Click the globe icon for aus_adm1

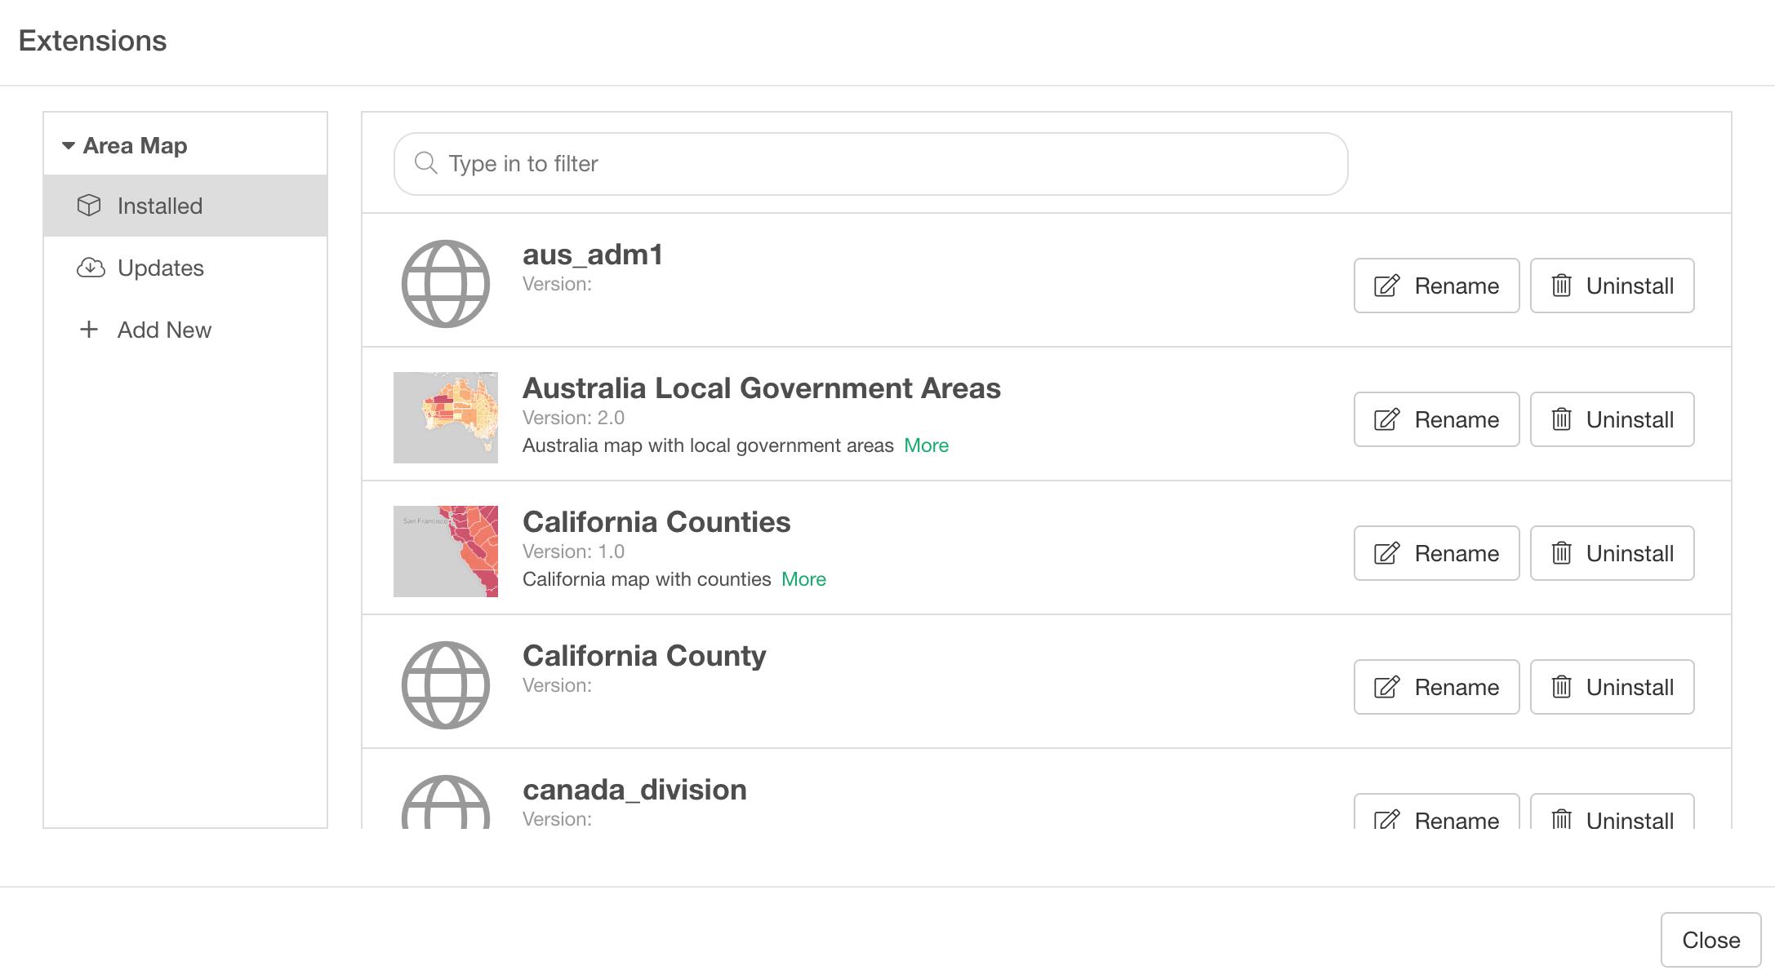(445, 283)
